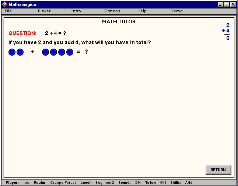
Task: Click the first blue circle in the pair
Action: pyautogui.click(x=12, y=52)
